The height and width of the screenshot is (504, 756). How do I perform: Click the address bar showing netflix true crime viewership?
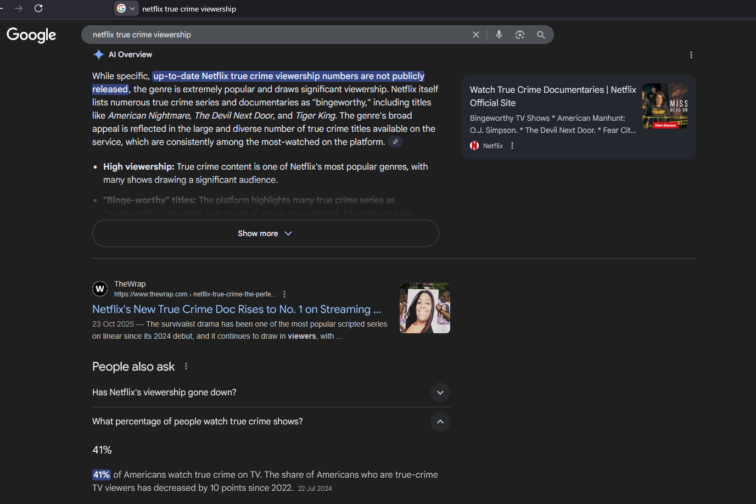[x=189, y=9]
